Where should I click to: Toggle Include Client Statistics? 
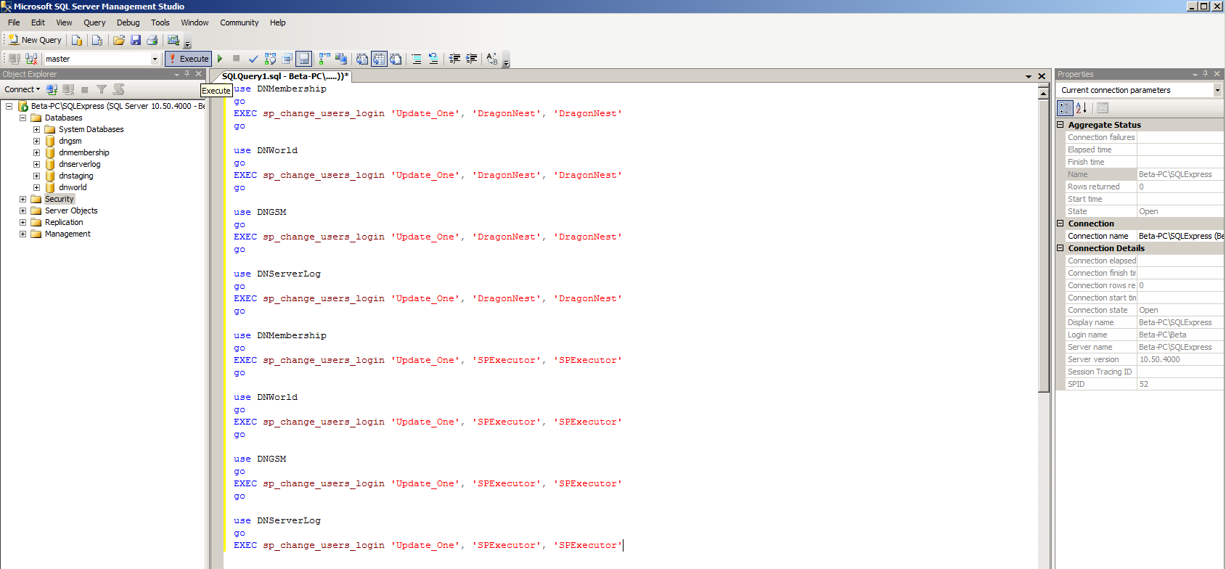(x=341, y=59)
